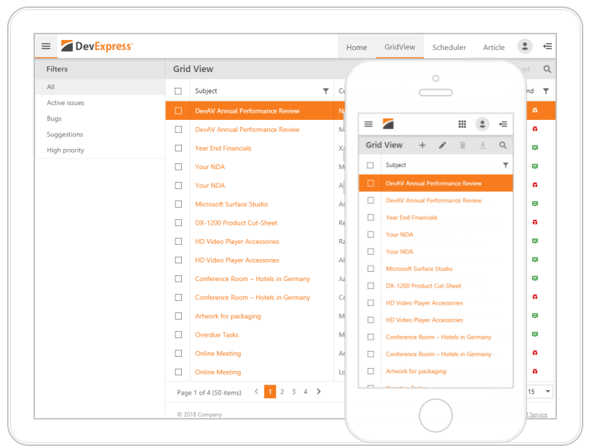Check Overdue Tasks row checkbox on tablet
Screen dimensions: 594x448
coord(178,335)
